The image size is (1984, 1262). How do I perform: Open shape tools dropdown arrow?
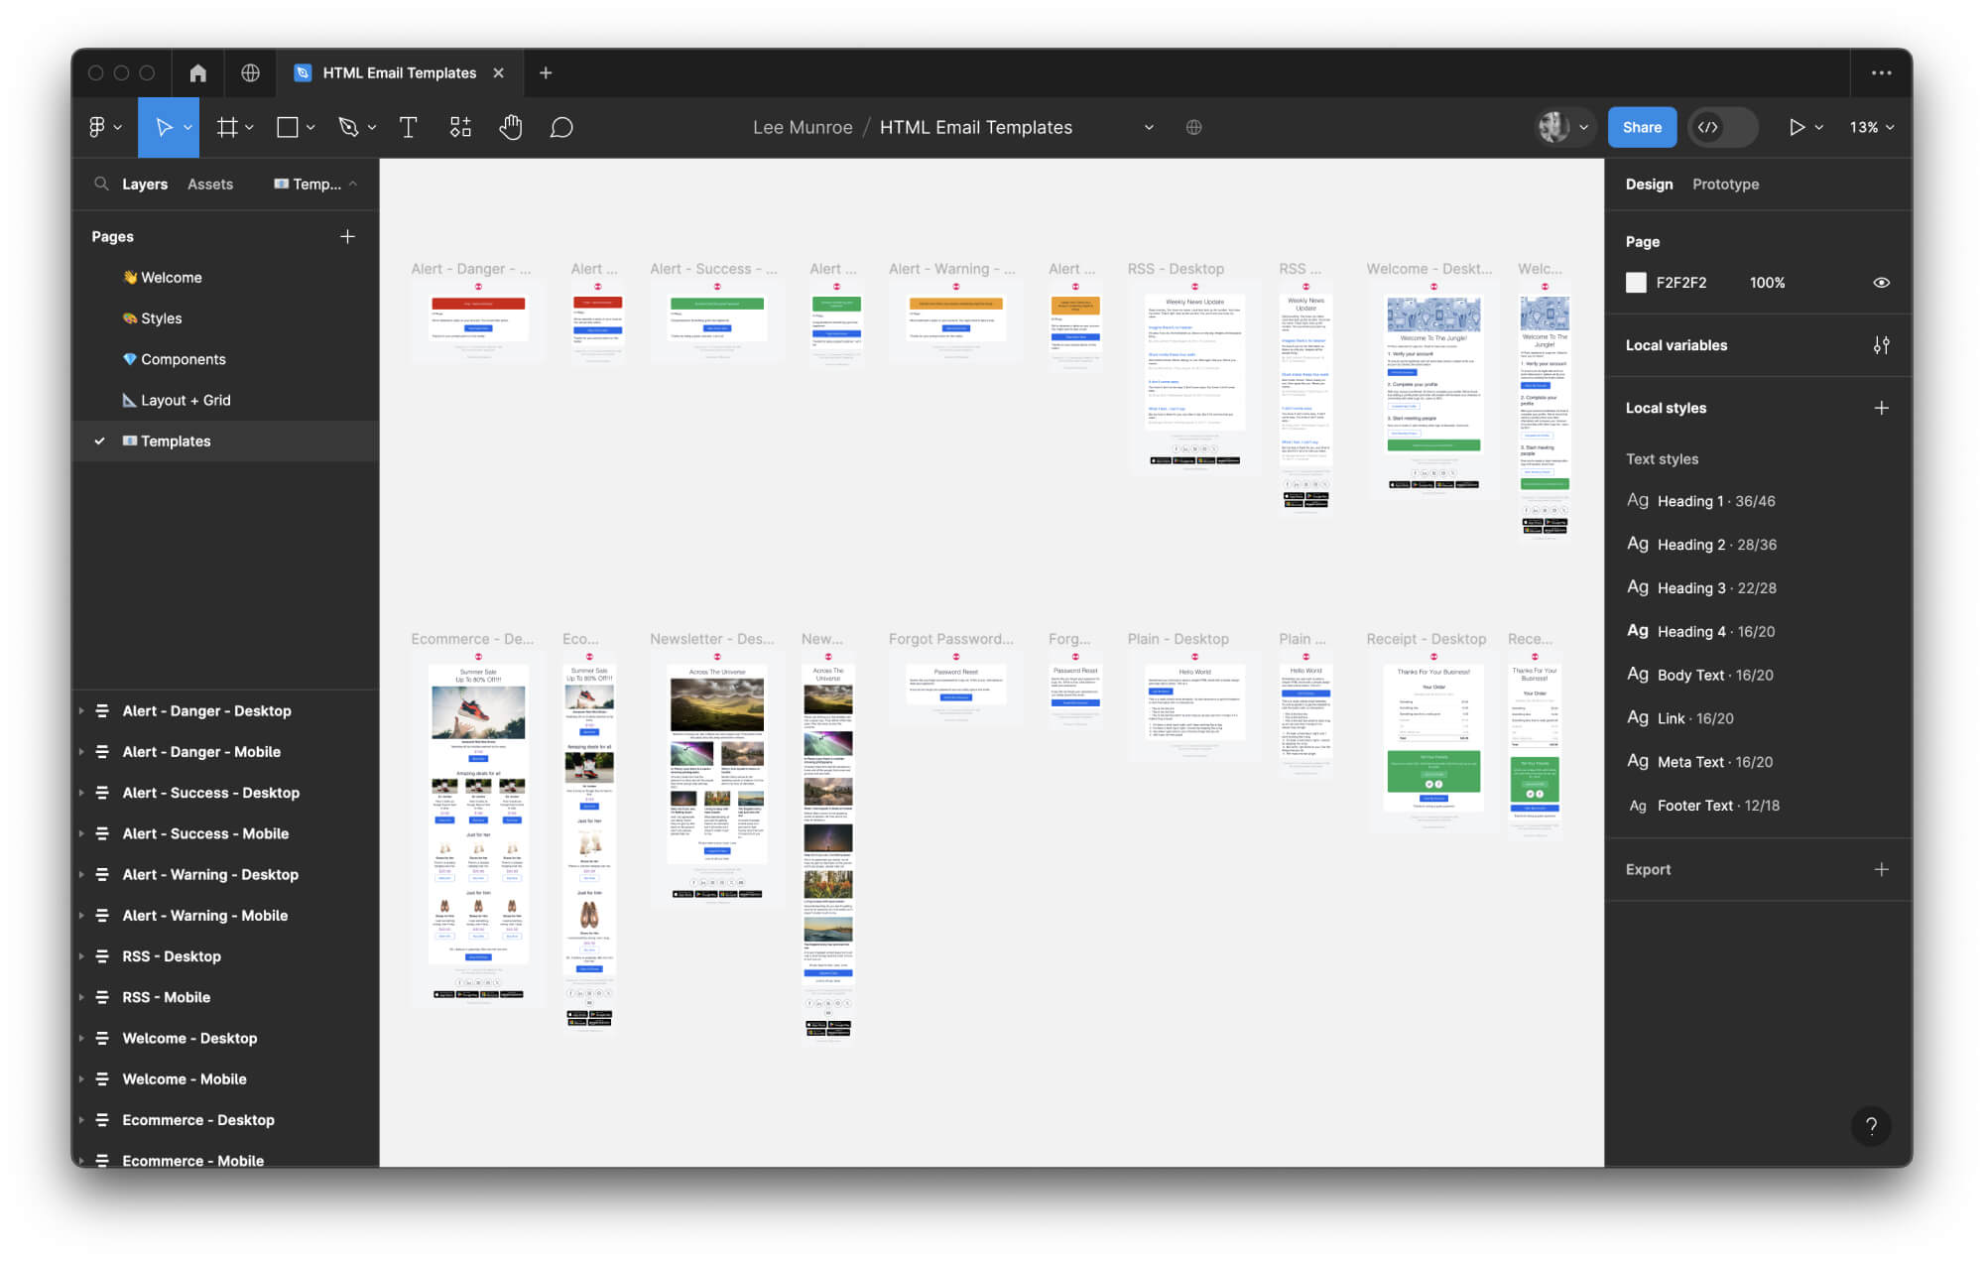point(310,127)
